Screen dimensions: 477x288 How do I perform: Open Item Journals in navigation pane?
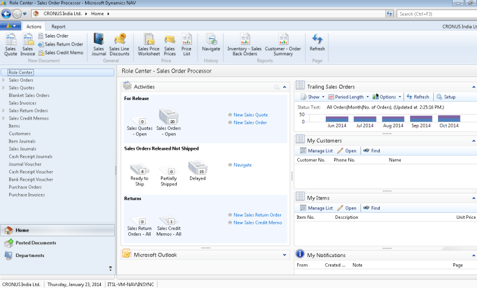(22, 141)
